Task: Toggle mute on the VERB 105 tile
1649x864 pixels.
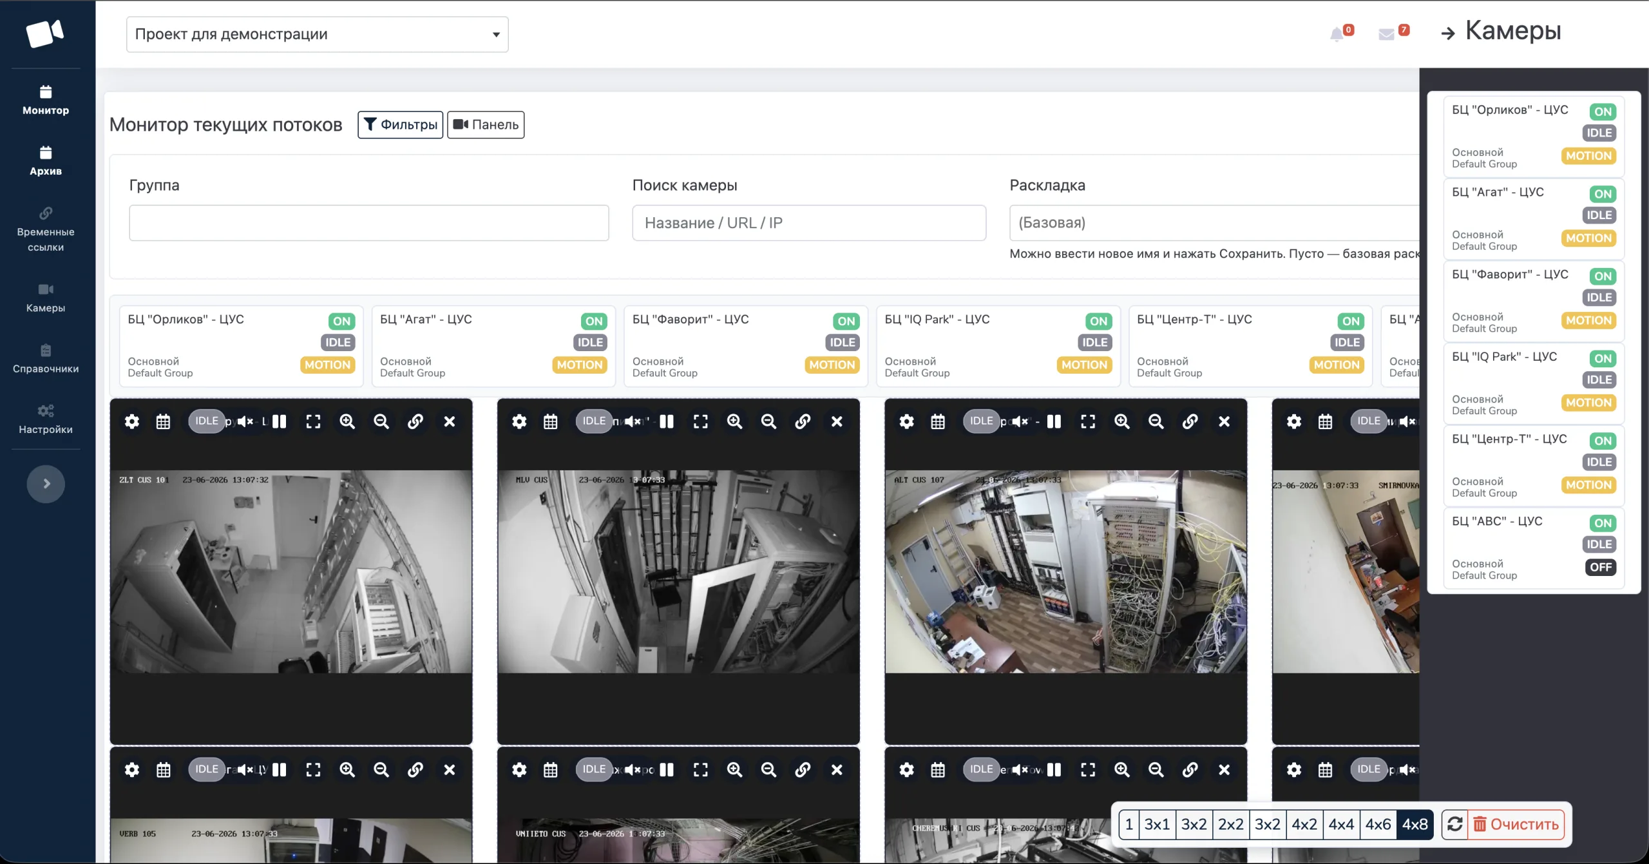Action: (x=245, y=769)
